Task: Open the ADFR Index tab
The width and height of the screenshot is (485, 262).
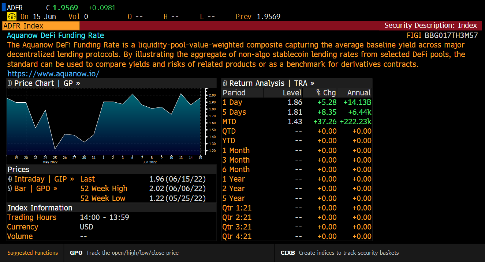Action: 41,26
